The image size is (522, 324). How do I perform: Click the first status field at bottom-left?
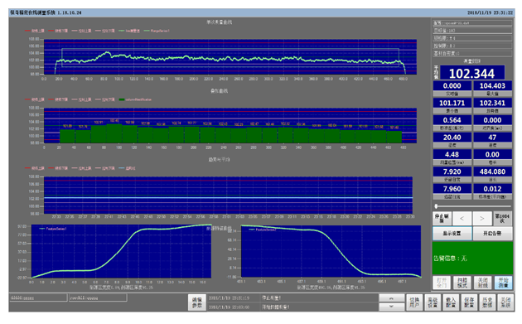(38, 297)
